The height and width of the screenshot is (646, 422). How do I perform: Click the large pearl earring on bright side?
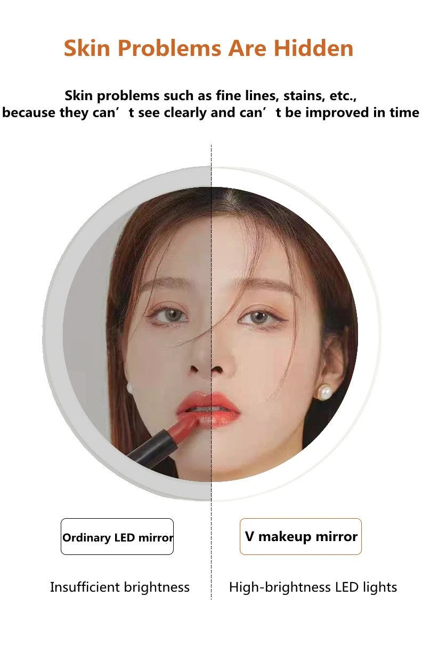(x=324, y=393)
